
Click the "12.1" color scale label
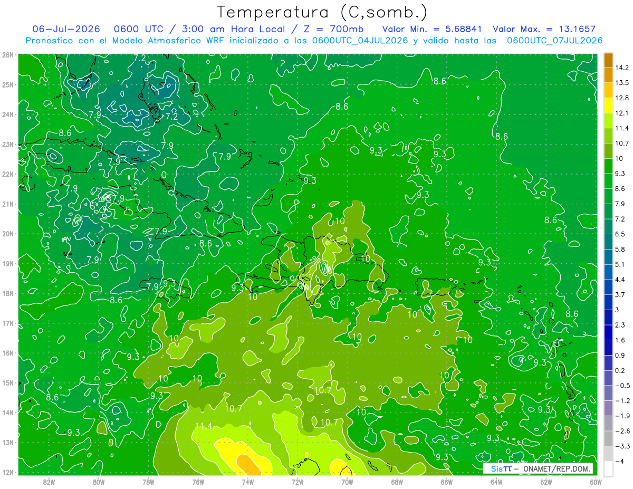click(622, 113)
